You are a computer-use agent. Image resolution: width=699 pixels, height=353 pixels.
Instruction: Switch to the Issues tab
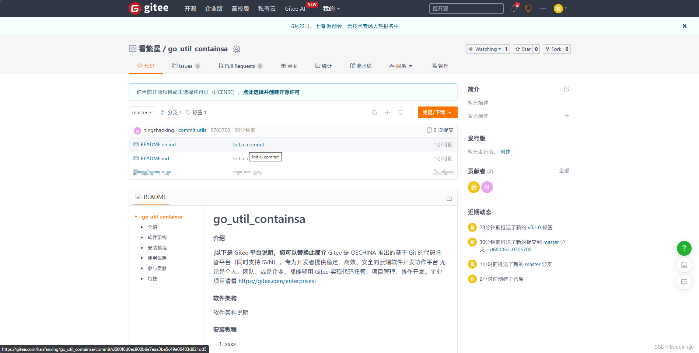[x=186, y=66]
